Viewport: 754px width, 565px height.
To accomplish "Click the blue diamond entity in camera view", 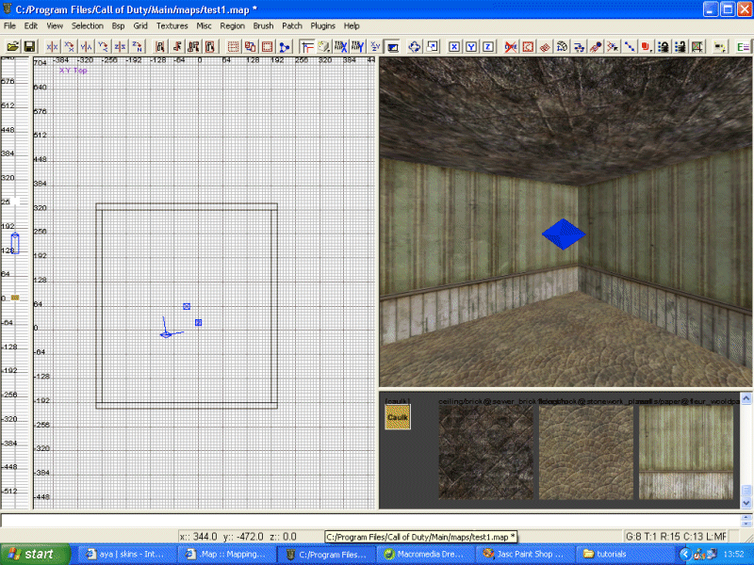I will click(564, 234).
